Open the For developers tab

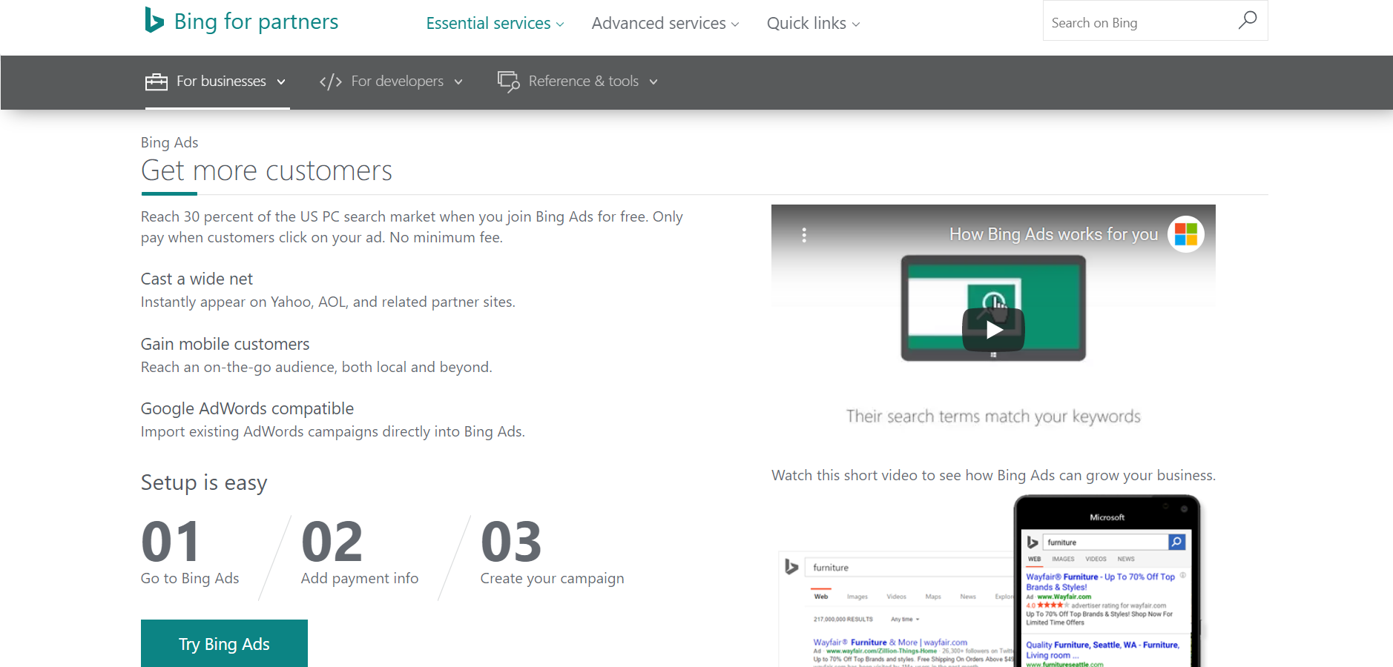click(x=391, y=82)
